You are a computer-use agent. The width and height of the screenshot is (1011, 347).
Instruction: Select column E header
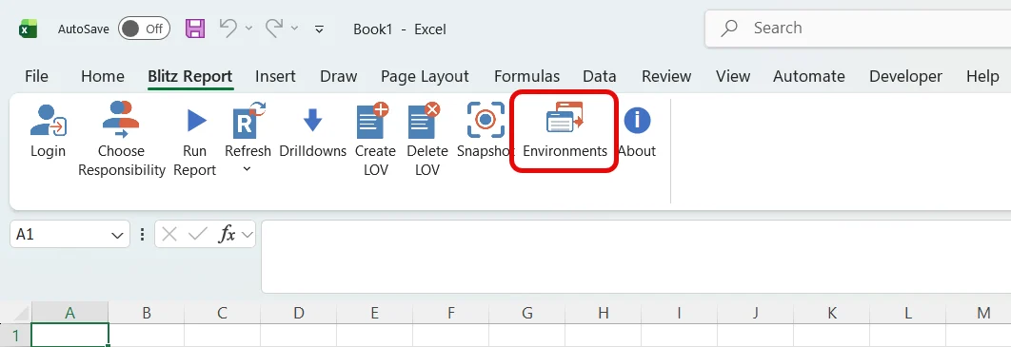click(x=375, y=313)
